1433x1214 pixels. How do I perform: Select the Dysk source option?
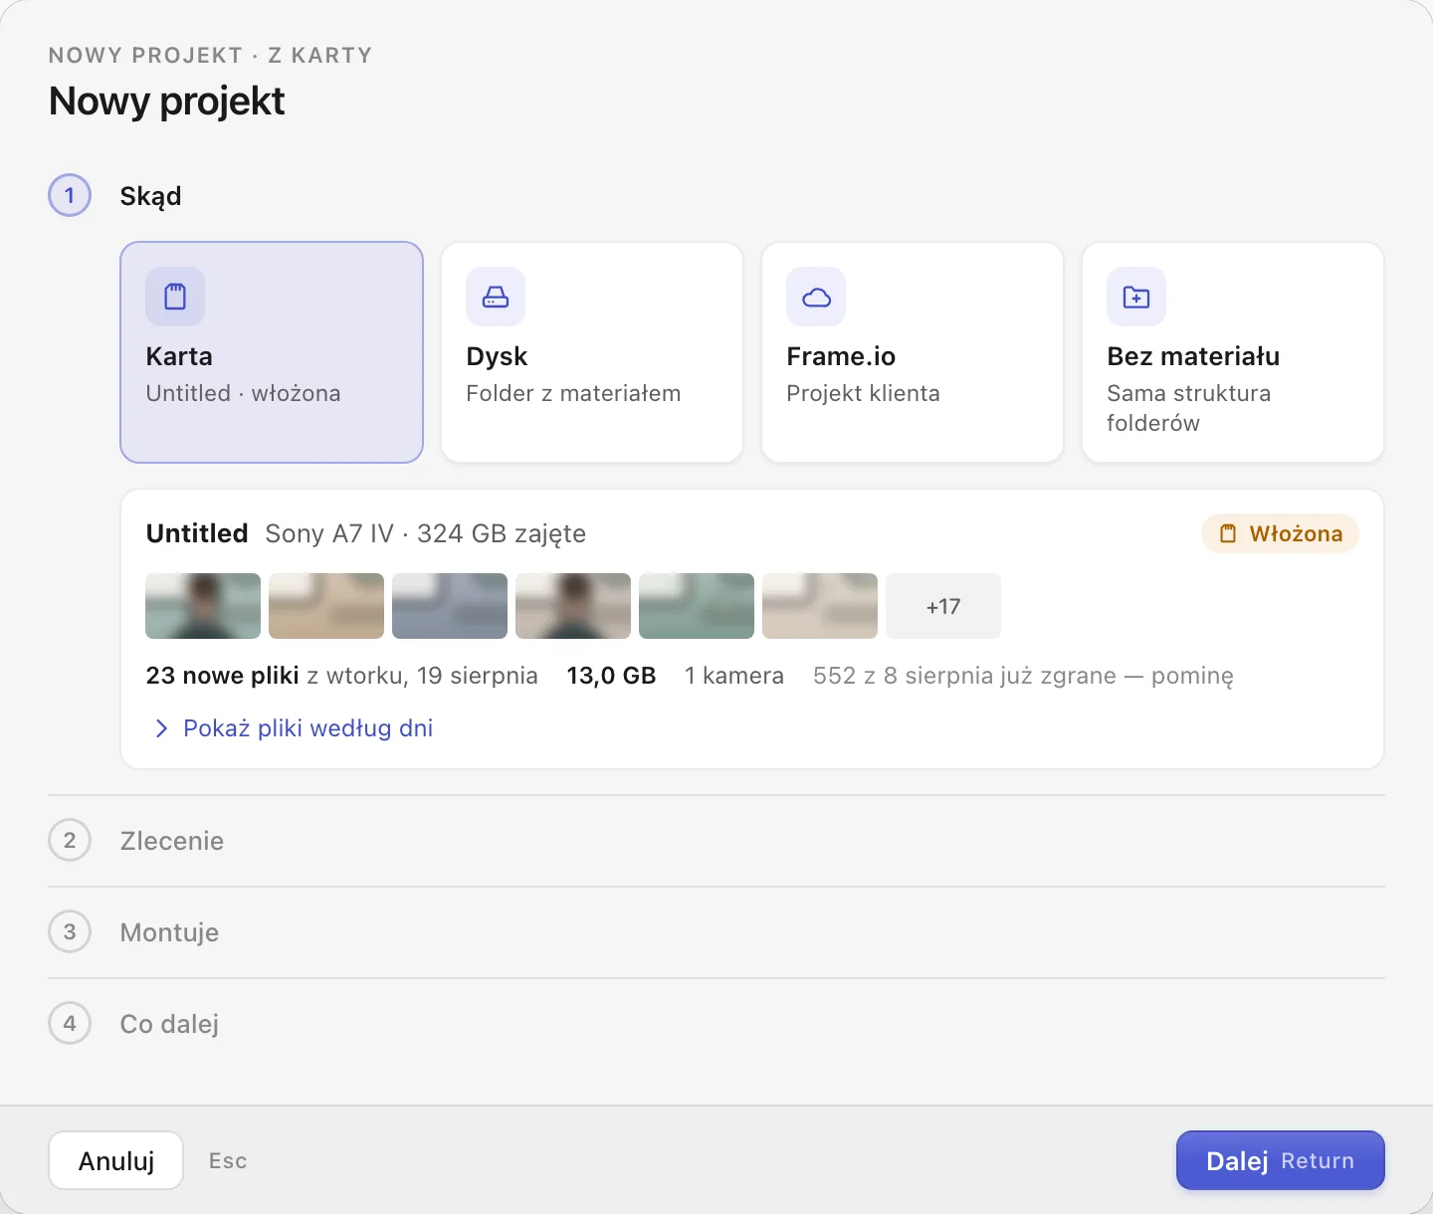pos(592,352)
